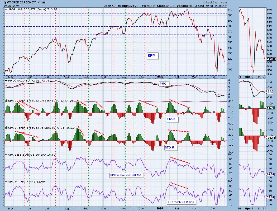Click the -36.19 STO-V value tag
This screenshot has width=277, height=211.
tap(271, 138)
